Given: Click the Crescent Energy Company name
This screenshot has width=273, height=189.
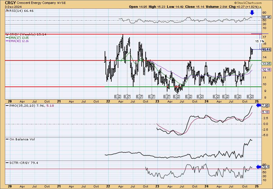Looking at the screenshot, I should pyautogui.click(x=36, y=3).
